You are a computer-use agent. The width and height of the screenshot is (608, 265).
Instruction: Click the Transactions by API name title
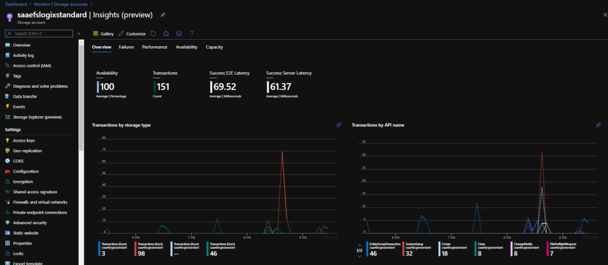[x=378, y=125]
